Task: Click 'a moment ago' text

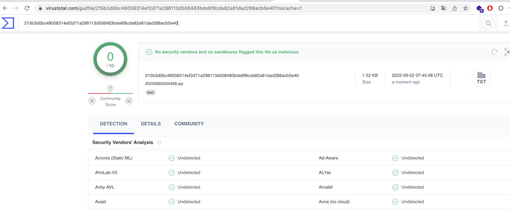Action: [x=406, y=82]
